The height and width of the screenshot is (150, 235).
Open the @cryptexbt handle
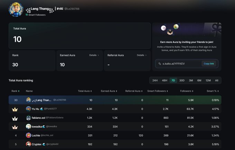click(52, 144)
